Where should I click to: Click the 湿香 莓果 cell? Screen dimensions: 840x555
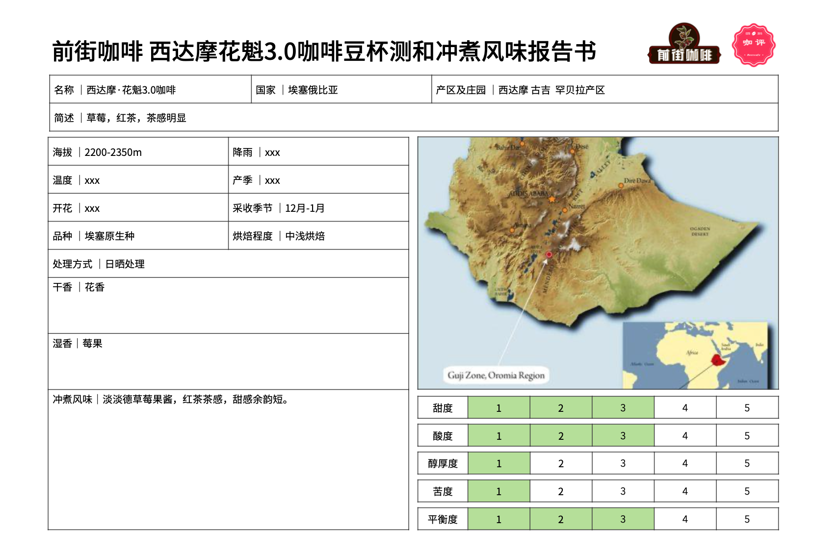coord(228,362)
